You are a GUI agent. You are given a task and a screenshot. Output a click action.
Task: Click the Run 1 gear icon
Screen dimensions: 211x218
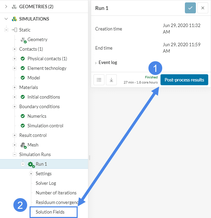tap(31, 164)
